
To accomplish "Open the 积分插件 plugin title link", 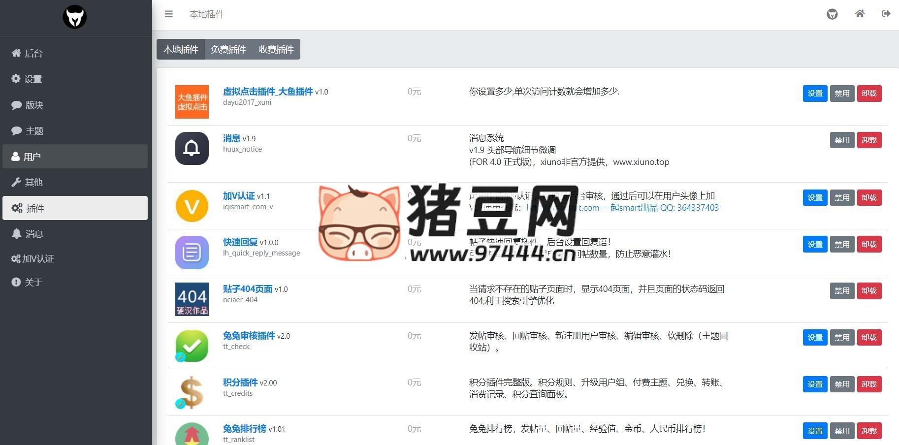I will (x=240, y=382).
